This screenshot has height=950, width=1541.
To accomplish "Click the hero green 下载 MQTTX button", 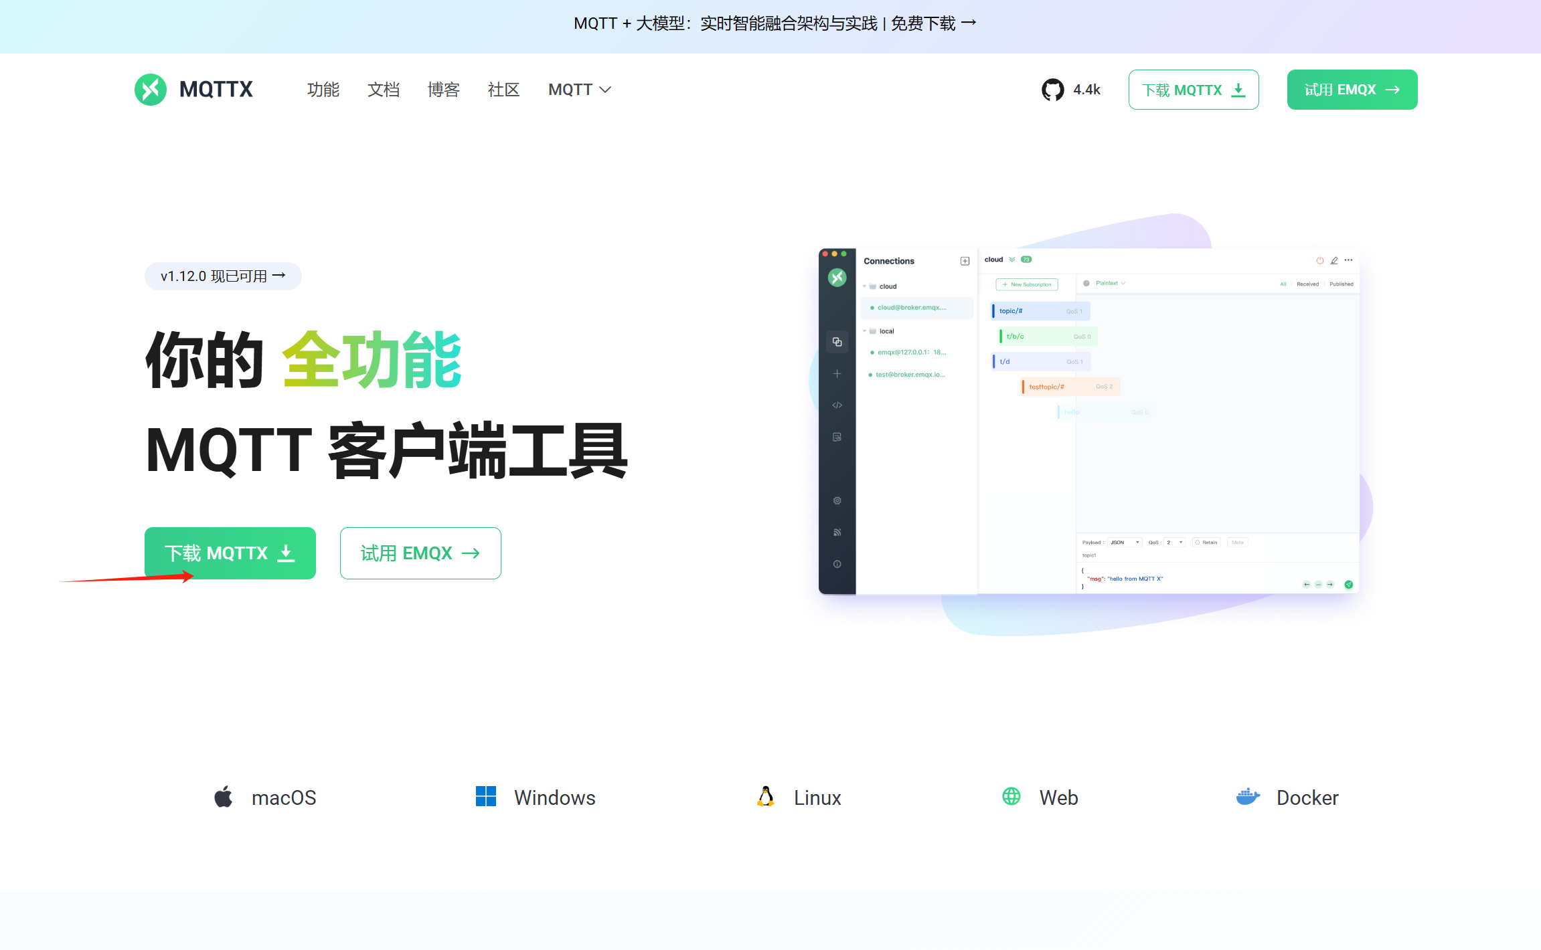I will coord(230,553).
